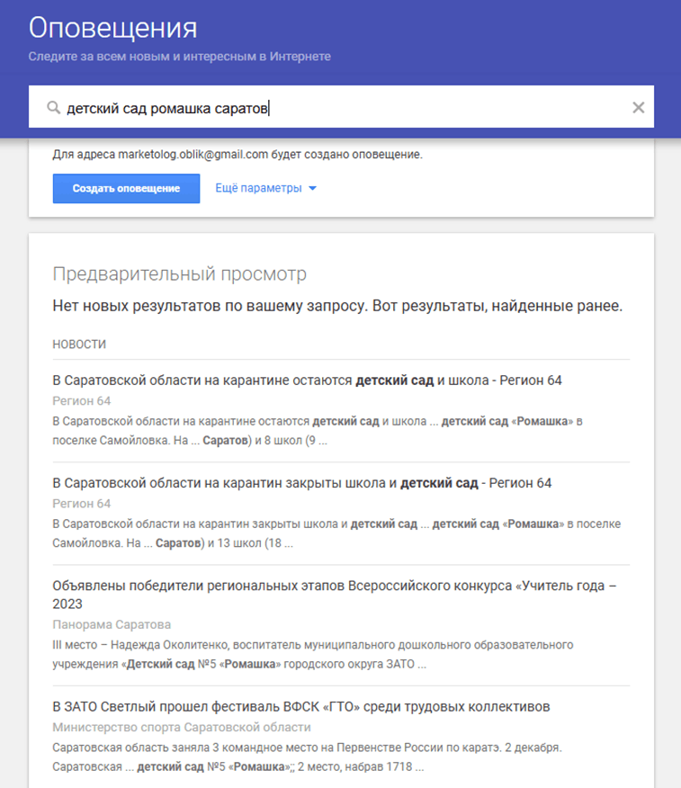
Task: Click the 'НОВОСТИ' section label
Action: coord(79,345)
